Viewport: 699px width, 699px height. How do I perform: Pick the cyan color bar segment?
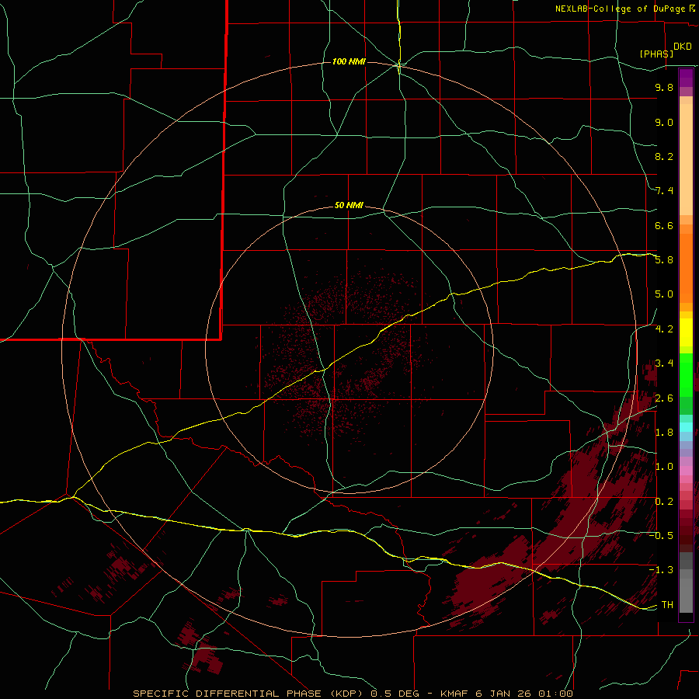click(686, 427)
